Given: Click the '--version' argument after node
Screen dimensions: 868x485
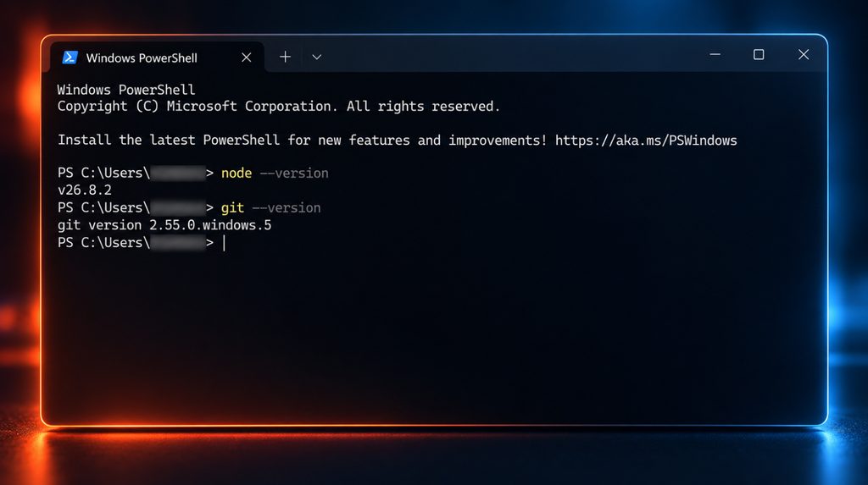Looking at the screenshot, I should tap(294, 174).
